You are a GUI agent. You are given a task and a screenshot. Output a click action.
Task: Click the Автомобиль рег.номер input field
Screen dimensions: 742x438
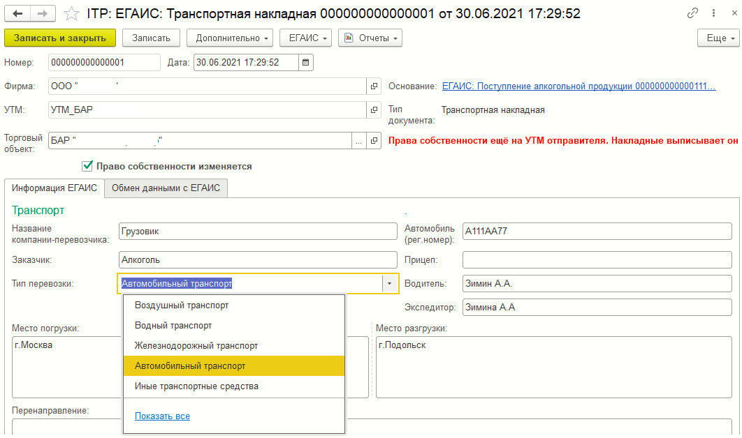tap(597, 232)
